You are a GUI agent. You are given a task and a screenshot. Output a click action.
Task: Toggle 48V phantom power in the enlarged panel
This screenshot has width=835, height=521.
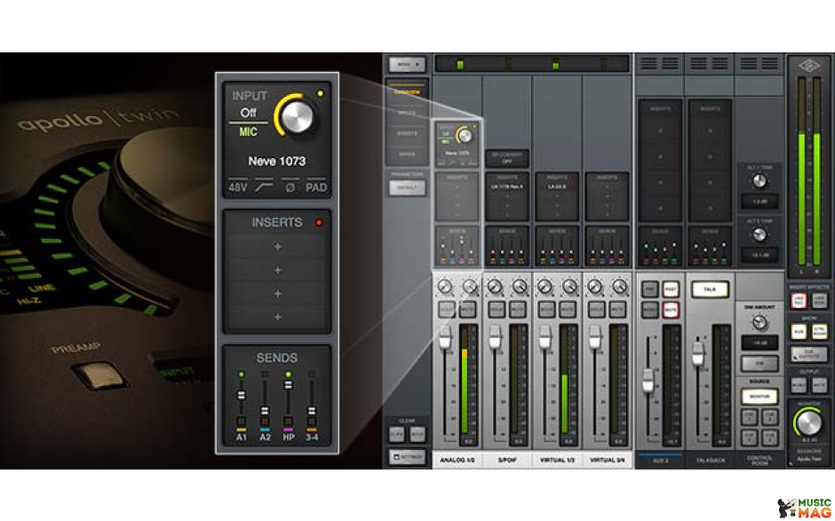pos(237,187)
